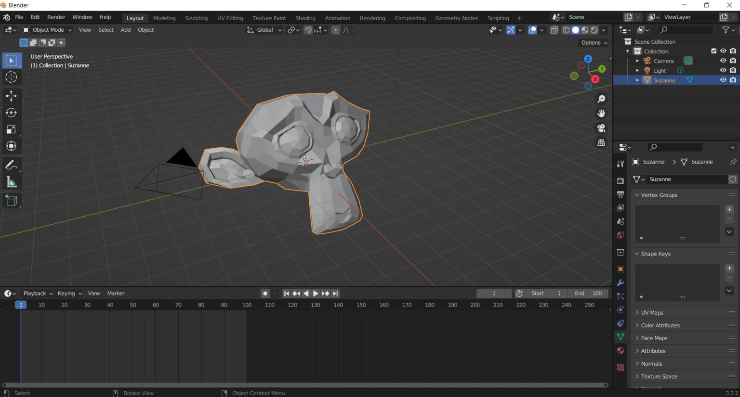The width and height of the screenshot is (740, 397).
Task: Open the Render properties tab
Action: [x=621, y=180]
